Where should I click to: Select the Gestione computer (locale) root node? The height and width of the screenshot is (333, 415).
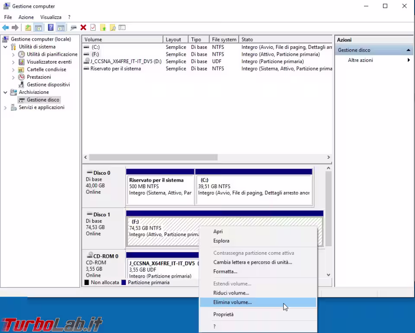pyautogui.click(x=41, y=39)
